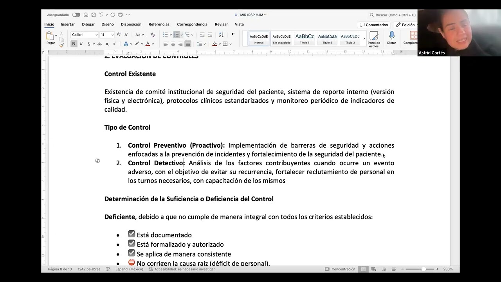Image resolution: width=501 pixels, height=282 pixels.
Task: Open line spacing options
Action: coord(200,44)
